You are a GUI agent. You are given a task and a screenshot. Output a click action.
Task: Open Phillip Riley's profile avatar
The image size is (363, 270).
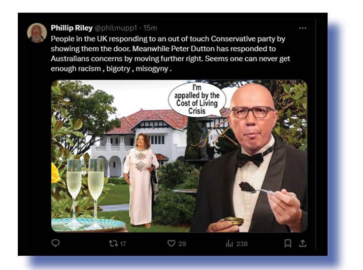pos(37,33)
